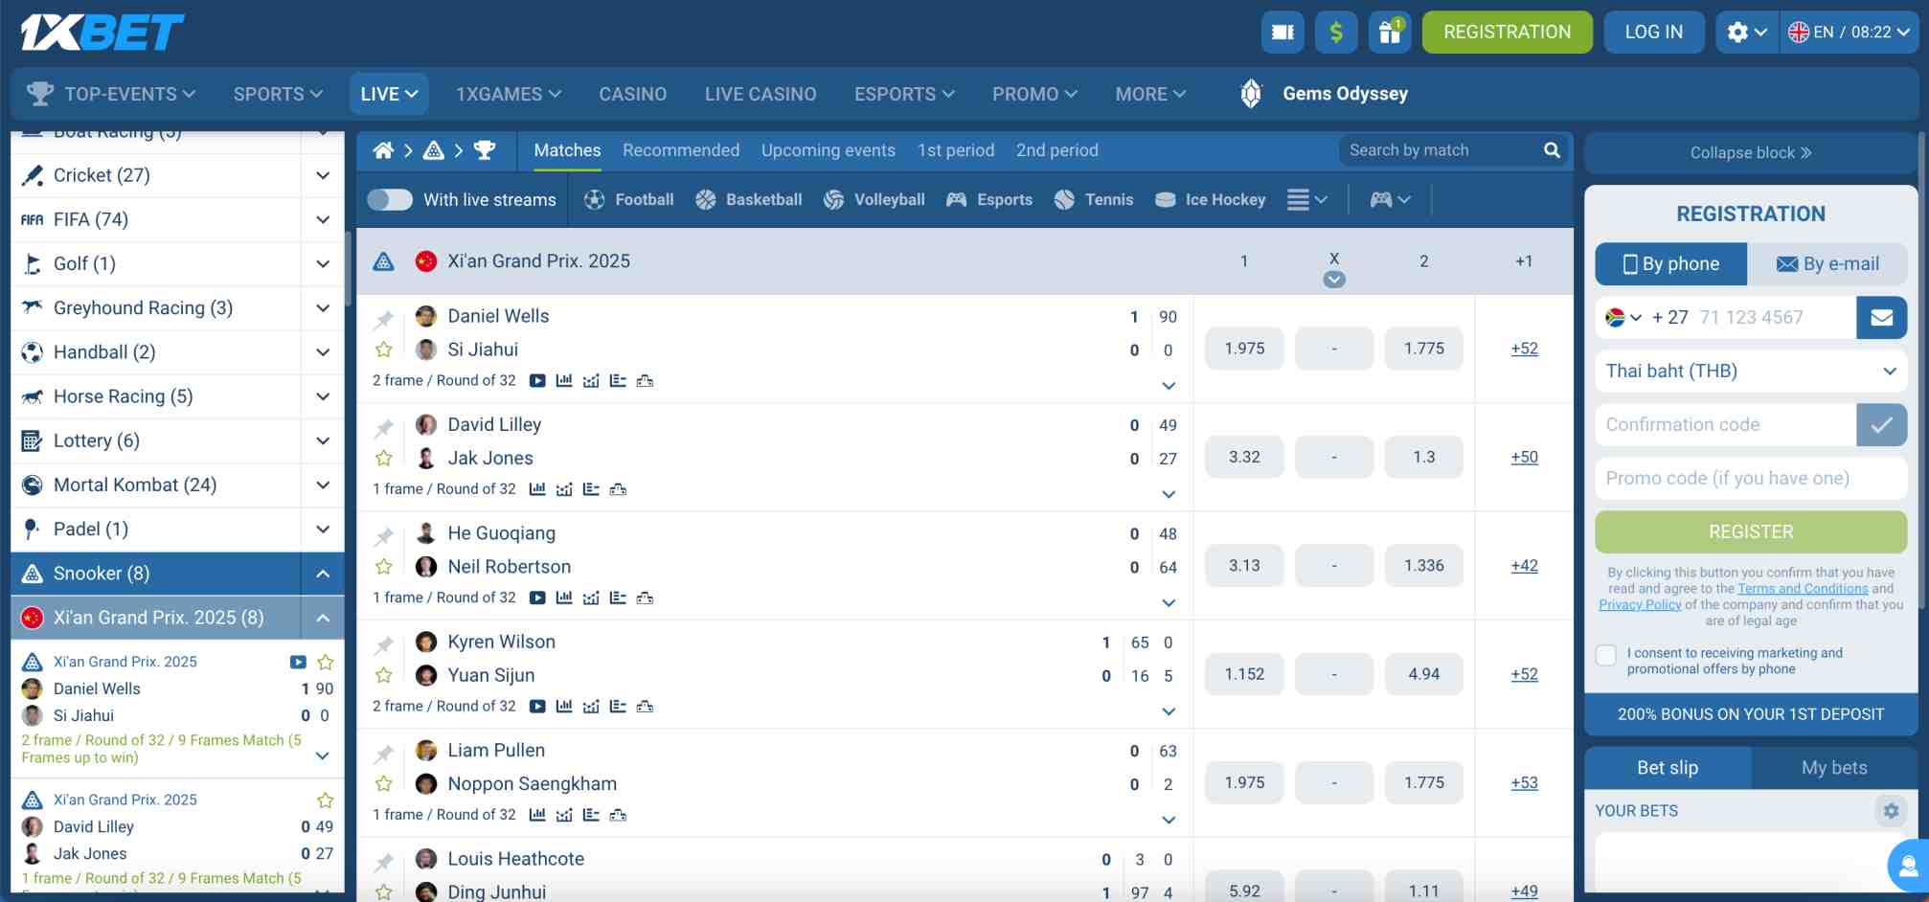
Task: Open the Tennis live matches icon
Action: coord(1063,199)
